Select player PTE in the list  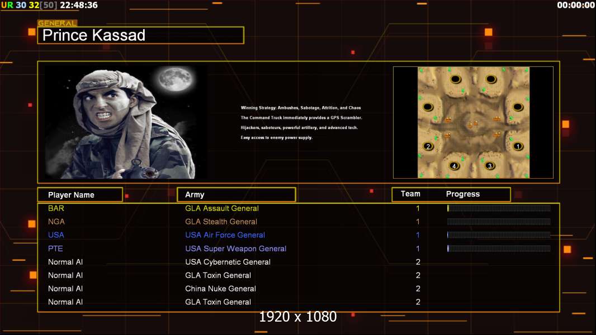[55, 248]
